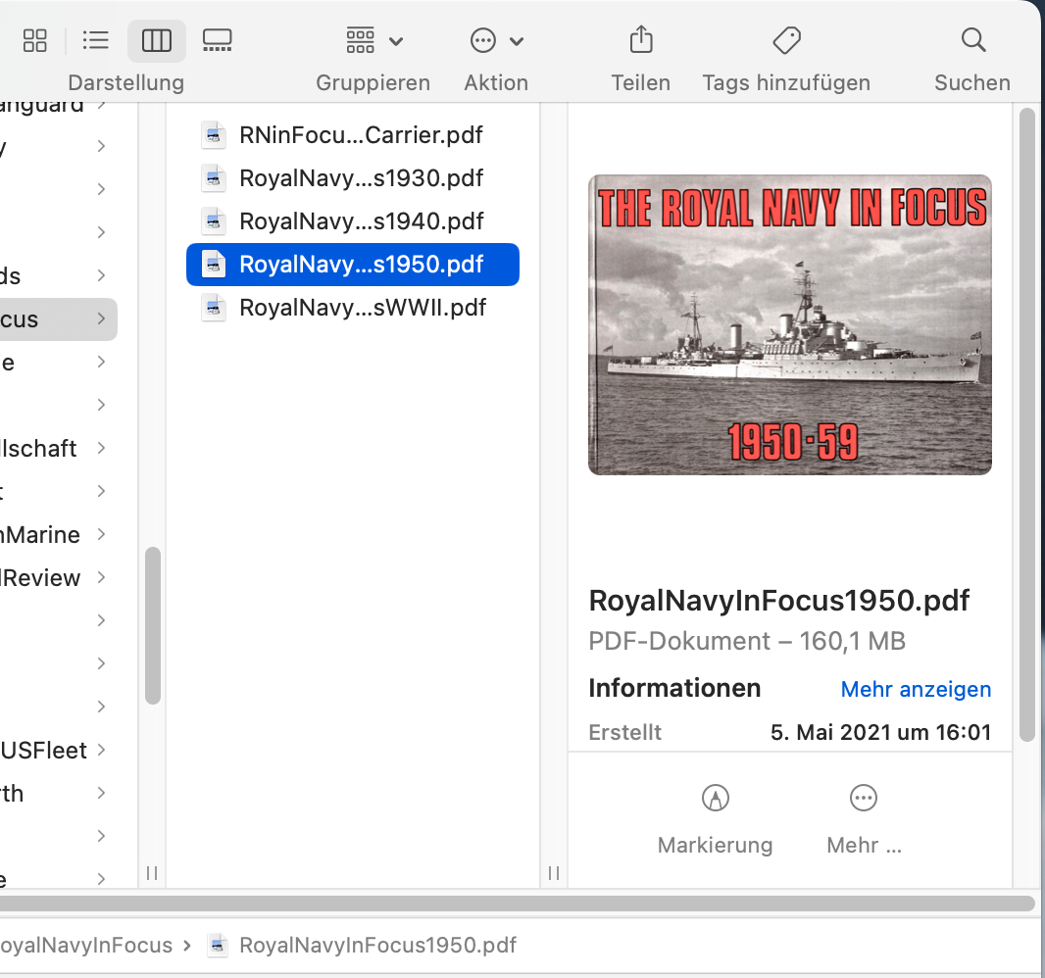Screen dimensions: 1045x978
Task: Click the Tags hinzufügen tag icon
Action: pos(786,40)
